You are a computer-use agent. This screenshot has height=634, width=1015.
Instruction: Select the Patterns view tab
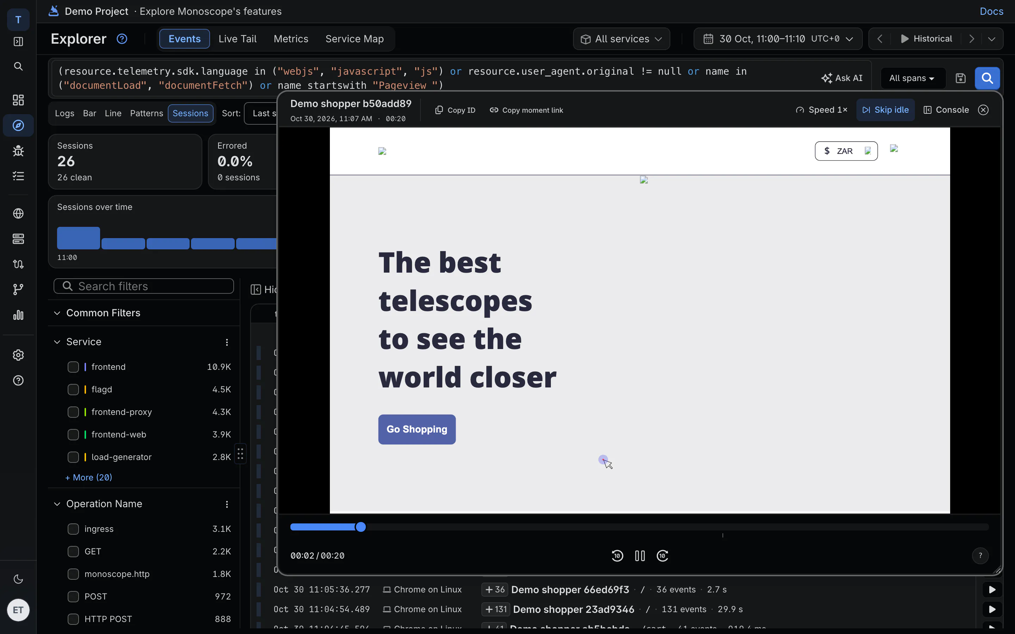point(146,113)
